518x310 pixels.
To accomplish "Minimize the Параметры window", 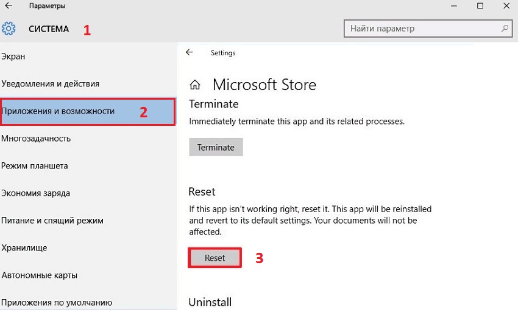I will click(x=454, y=5).
